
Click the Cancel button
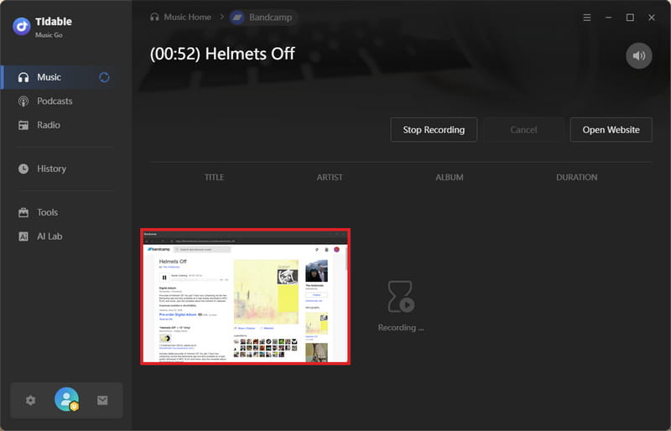coord(523,130)
